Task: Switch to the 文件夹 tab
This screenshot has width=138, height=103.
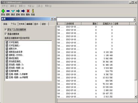Action: click(x=22, y=24)
